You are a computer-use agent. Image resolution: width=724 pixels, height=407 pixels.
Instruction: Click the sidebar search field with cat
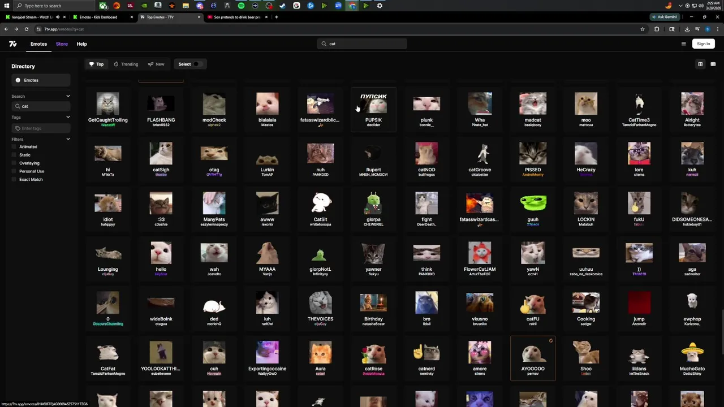[41, 106]
